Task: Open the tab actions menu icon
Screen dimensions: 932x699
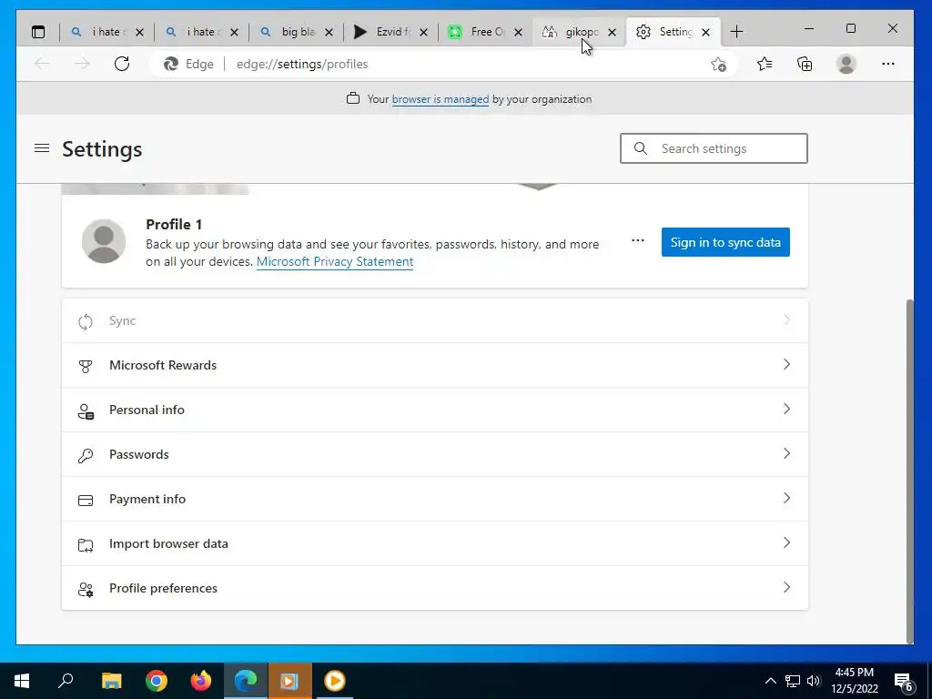Action: [x=38, y=32]
